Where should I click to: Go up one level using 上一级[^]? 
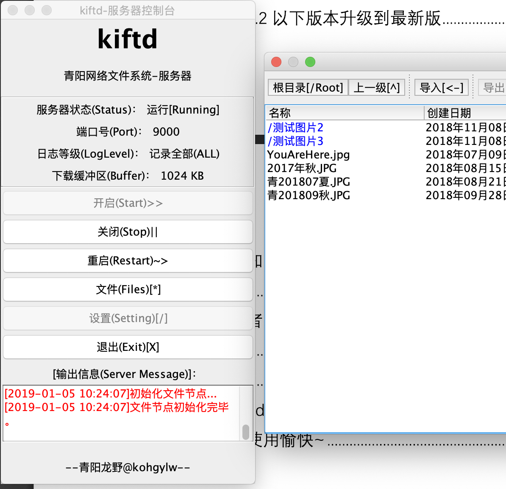376,87
